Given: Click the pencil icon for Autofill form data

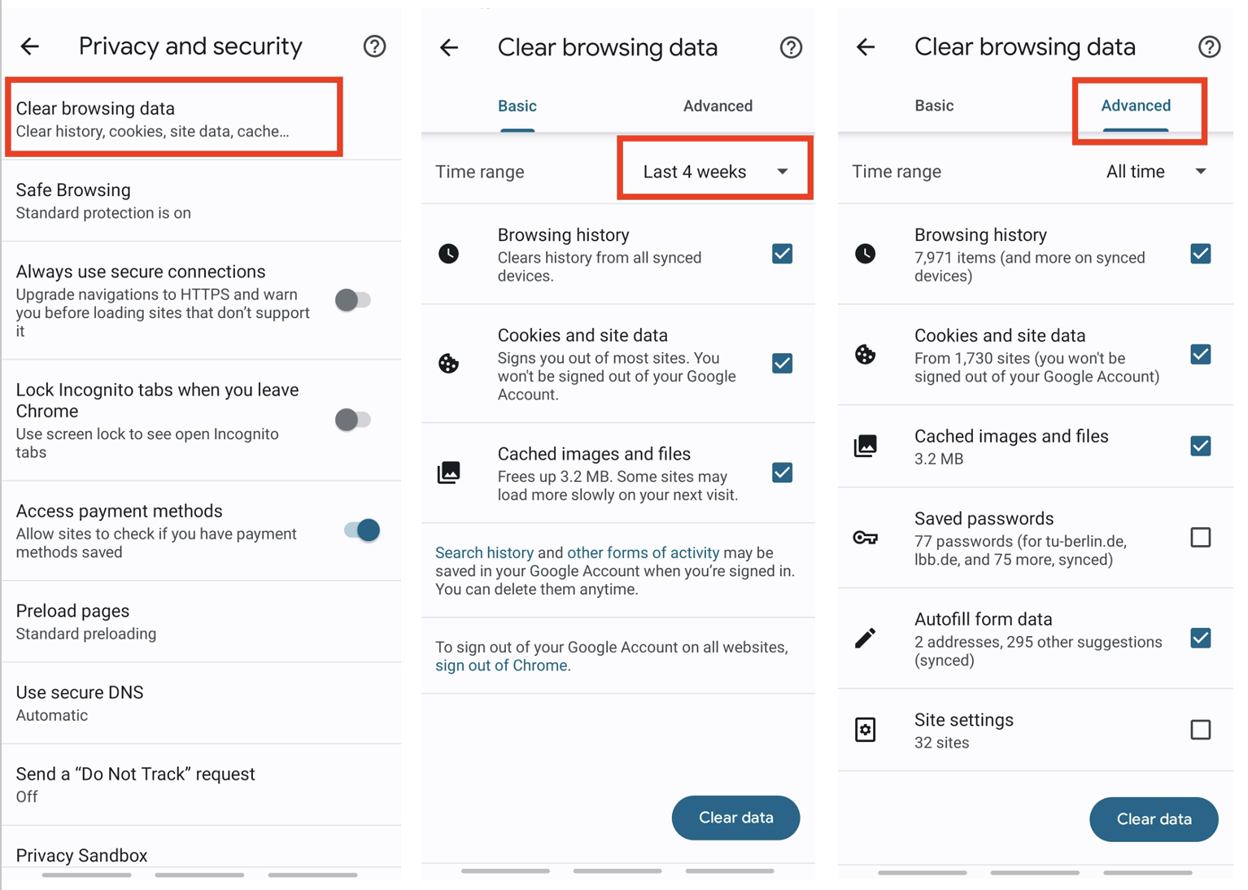Looking at the screenshot, I should pos(865,638).
